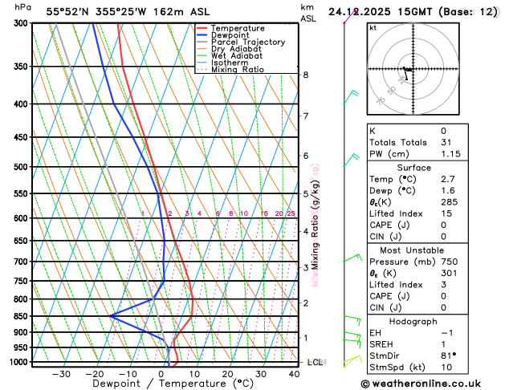This screenshot has height=390, width=505.
Task: Click the Surface Lifted Index value 15
Action: pyautogui.click(x=446, y=213)
